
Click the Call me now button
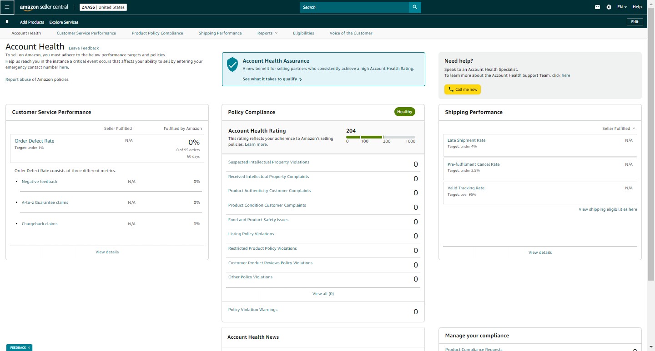point(463,89)
